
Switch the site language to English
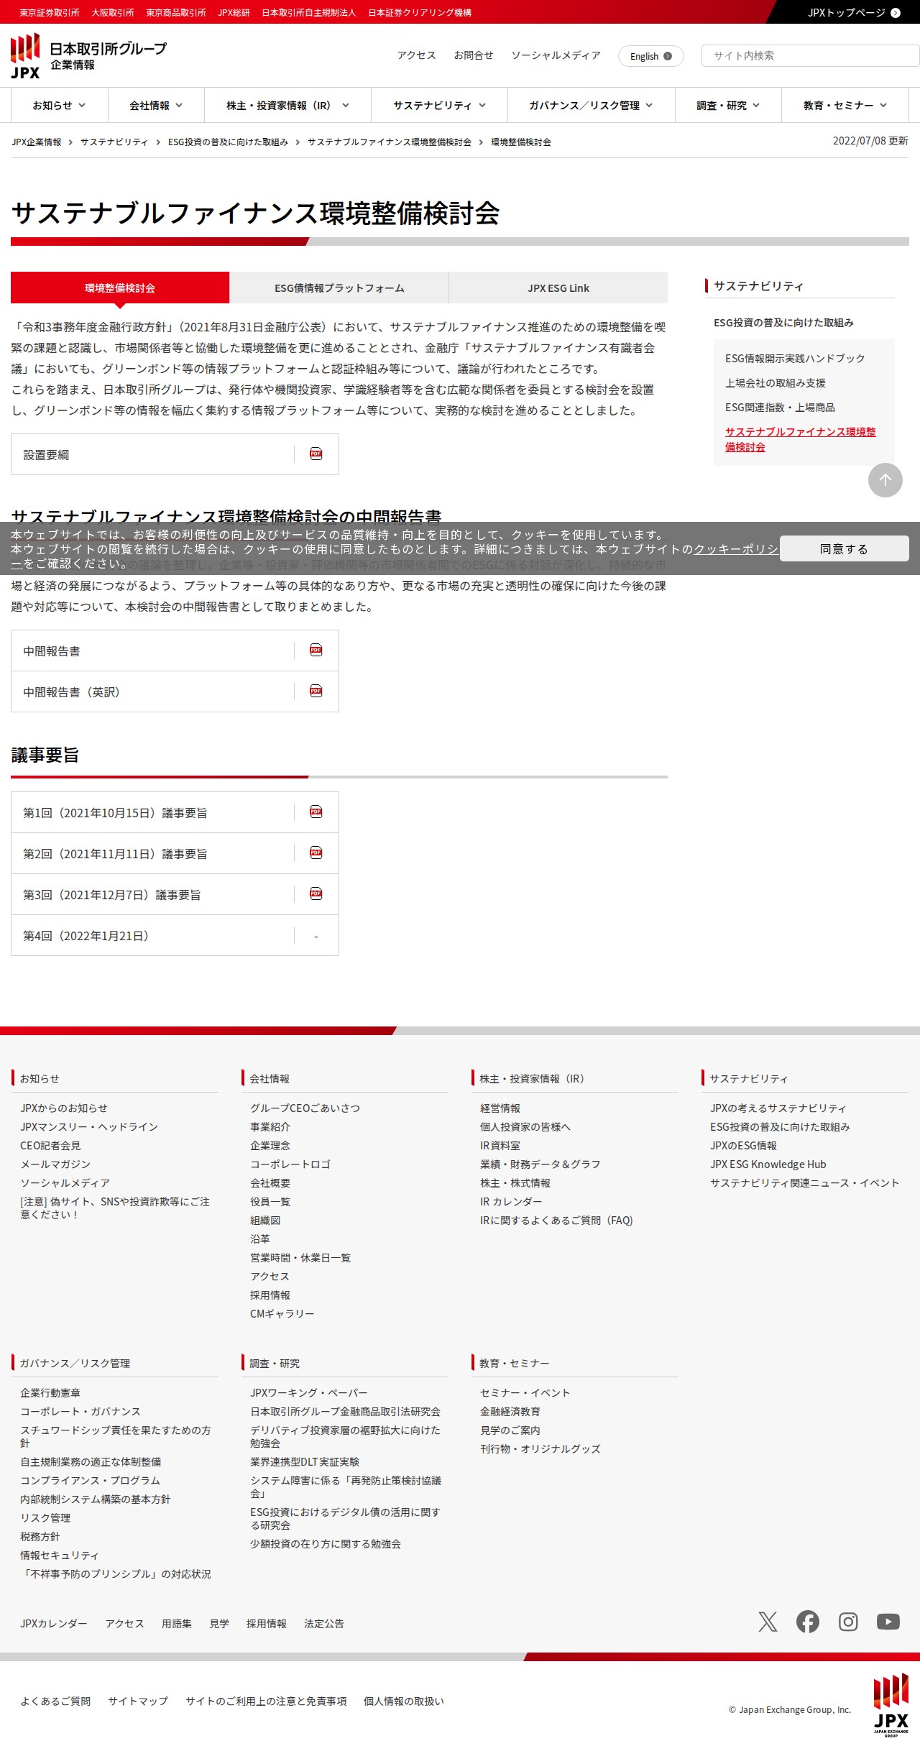pyautogui.click(x=650, y=56)
